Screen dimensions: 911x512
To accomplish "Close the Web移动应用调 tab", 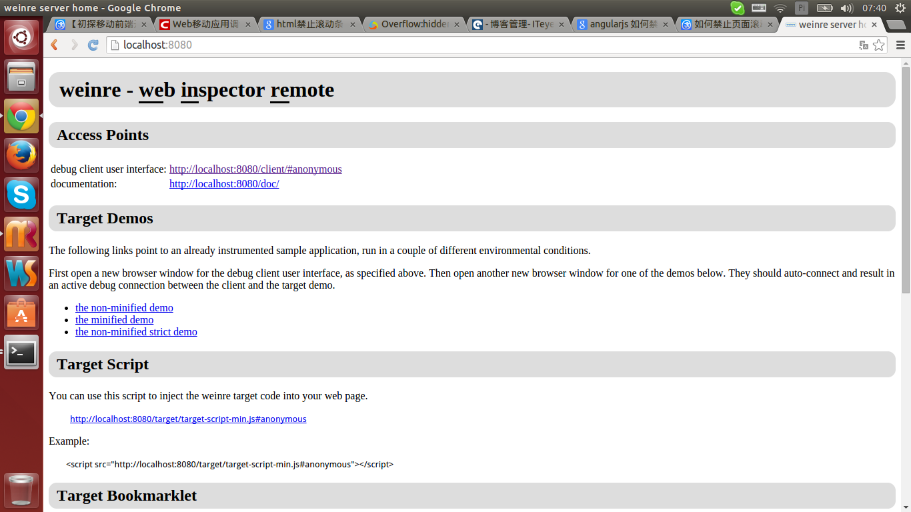I will pos(248,25).
